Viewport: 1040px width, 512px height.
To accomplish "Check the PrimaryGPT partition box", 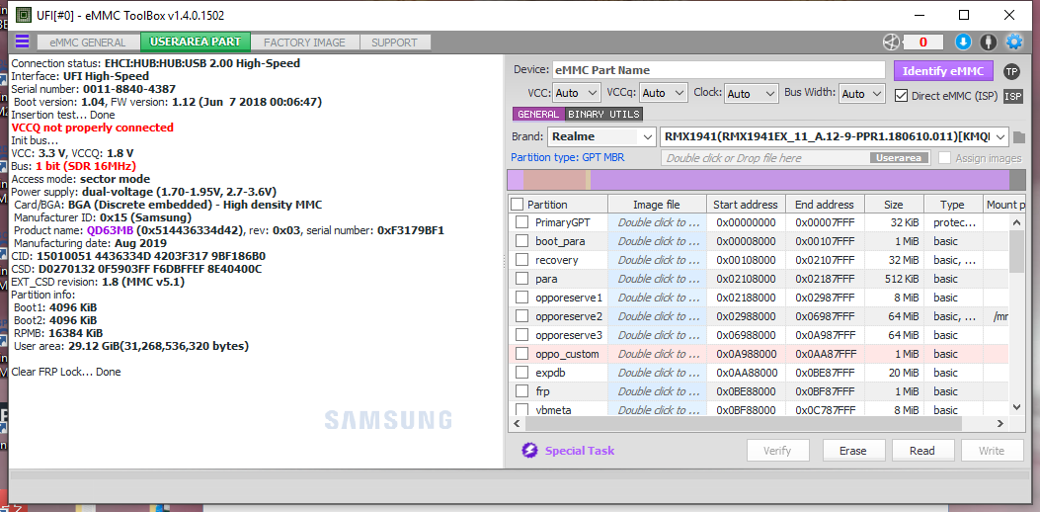I will (x=522, y=222).
